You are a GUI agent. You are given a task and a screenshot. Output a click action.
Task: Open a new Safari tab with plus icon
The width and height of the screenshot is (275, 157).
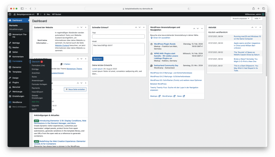pyautogui.click(x=258, y=9)
